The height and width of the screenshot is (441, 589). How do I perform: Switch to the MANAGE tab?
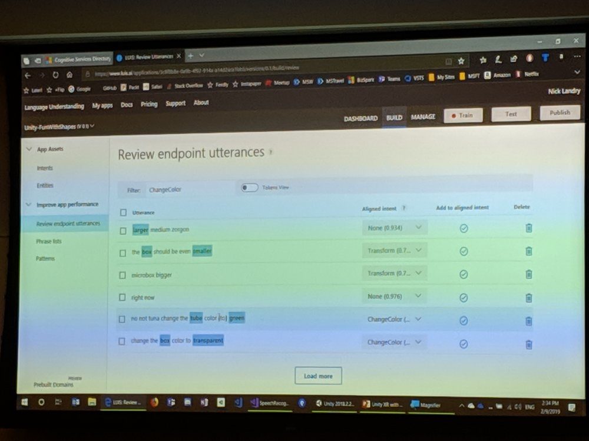coord(423,117)
